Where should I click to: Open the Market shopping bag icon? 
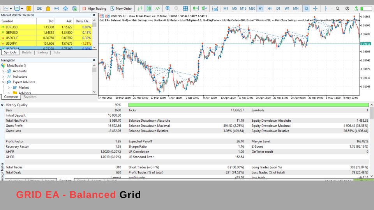click(x=48, y=9)
